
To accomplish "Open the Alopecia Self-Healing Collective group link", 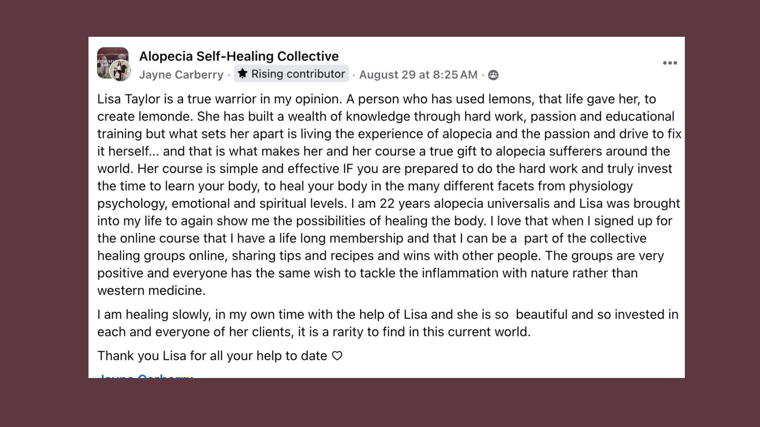I will 239,56.
